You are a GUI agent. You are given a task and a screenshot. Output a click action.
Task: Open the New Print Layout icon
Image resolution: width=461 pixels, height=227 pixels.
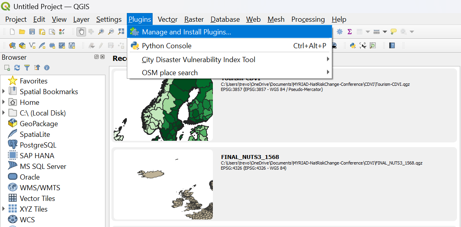pyautogui.click(x=42, y=32)
